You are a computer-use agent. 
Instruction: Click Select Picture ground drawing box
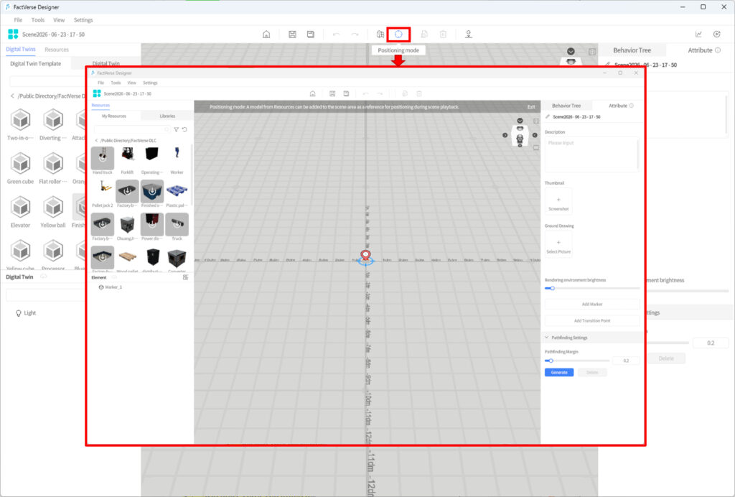tap(558, 244)
